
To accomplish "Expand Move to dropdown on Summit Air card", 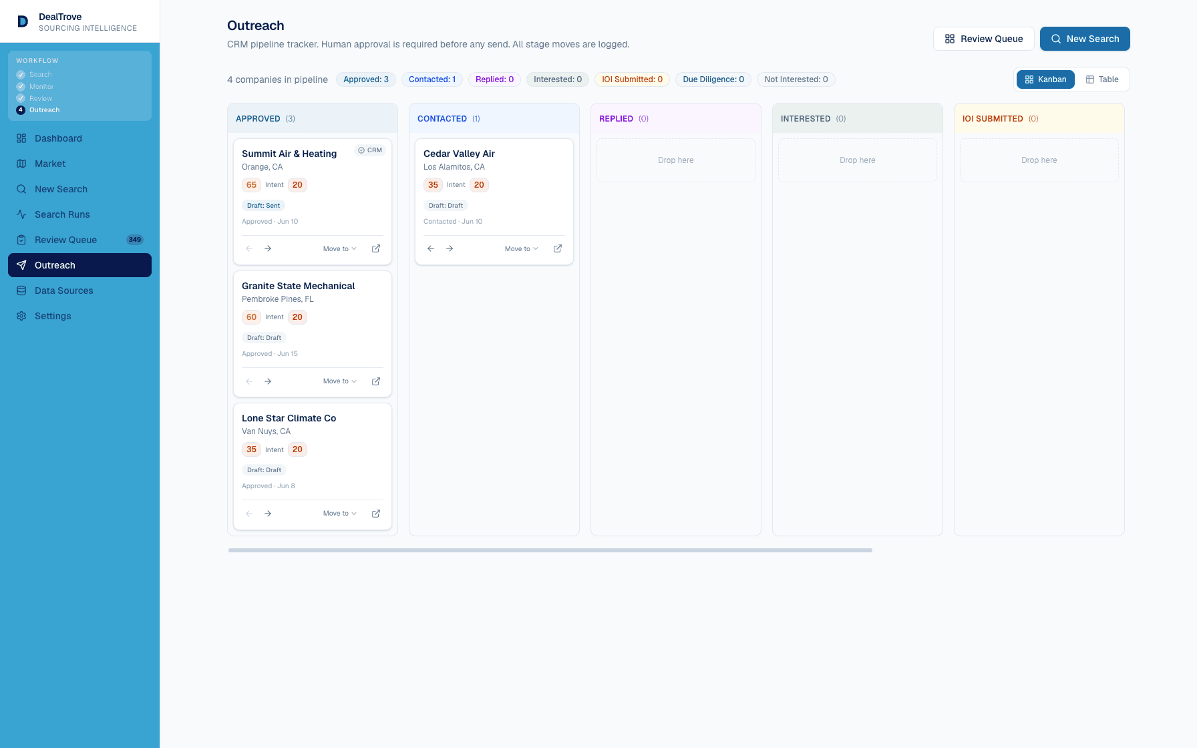I will coord(340,248).
